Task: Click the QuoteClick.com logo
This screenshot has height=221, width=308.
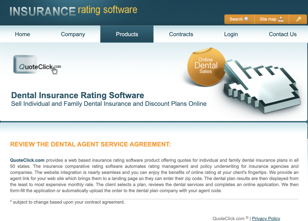Action: (37, 65)
